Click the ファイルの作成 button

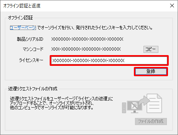coord(151,121)
